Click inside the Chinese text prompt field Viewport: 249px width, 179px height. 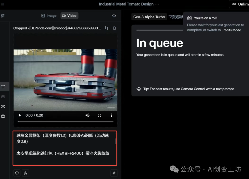(x=65, y=148)
